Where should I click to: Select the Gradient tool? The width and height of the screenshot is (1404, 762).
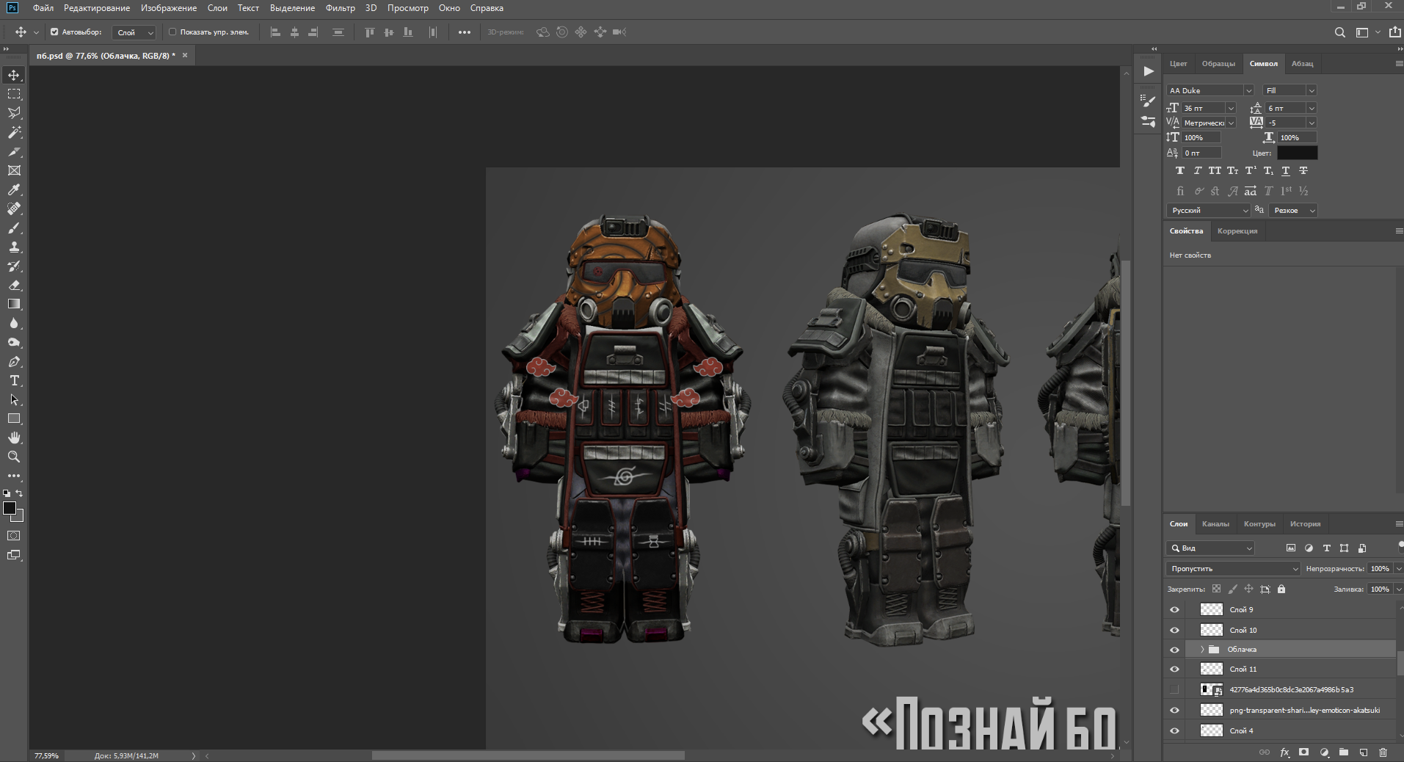[x=14, y=304]
